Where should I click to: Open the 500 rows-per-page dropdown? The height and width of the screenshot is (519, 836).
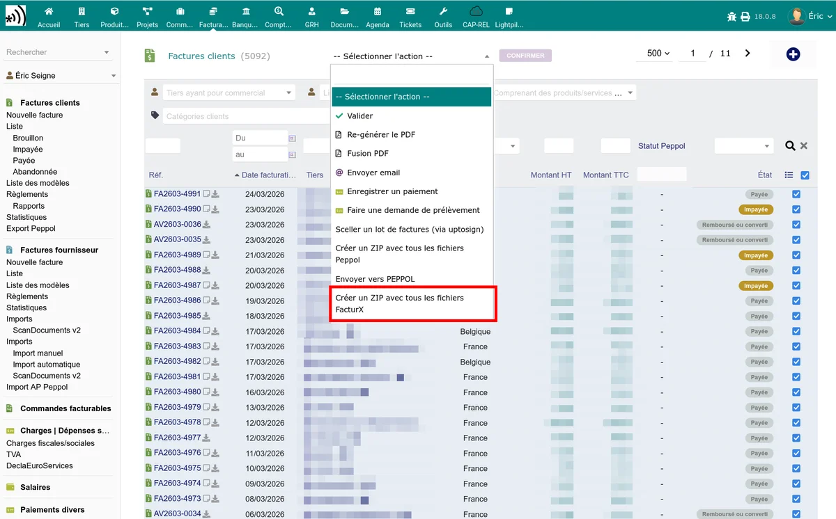[x=658, y=54]
